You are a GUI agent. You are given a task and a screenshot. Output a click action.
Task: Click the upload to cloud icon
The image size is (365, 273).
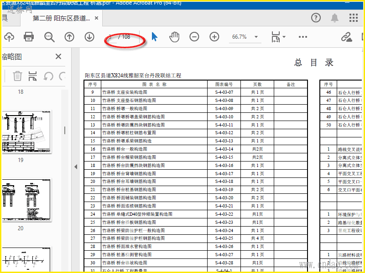click(x=8, y=37)
